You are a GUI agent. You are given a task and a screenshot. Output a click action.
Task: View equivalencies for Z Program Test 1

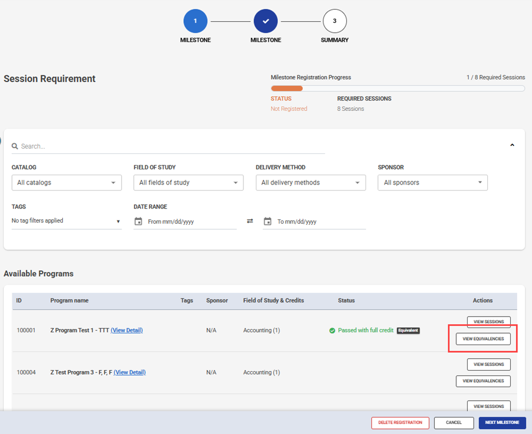[x=483, y=339]
